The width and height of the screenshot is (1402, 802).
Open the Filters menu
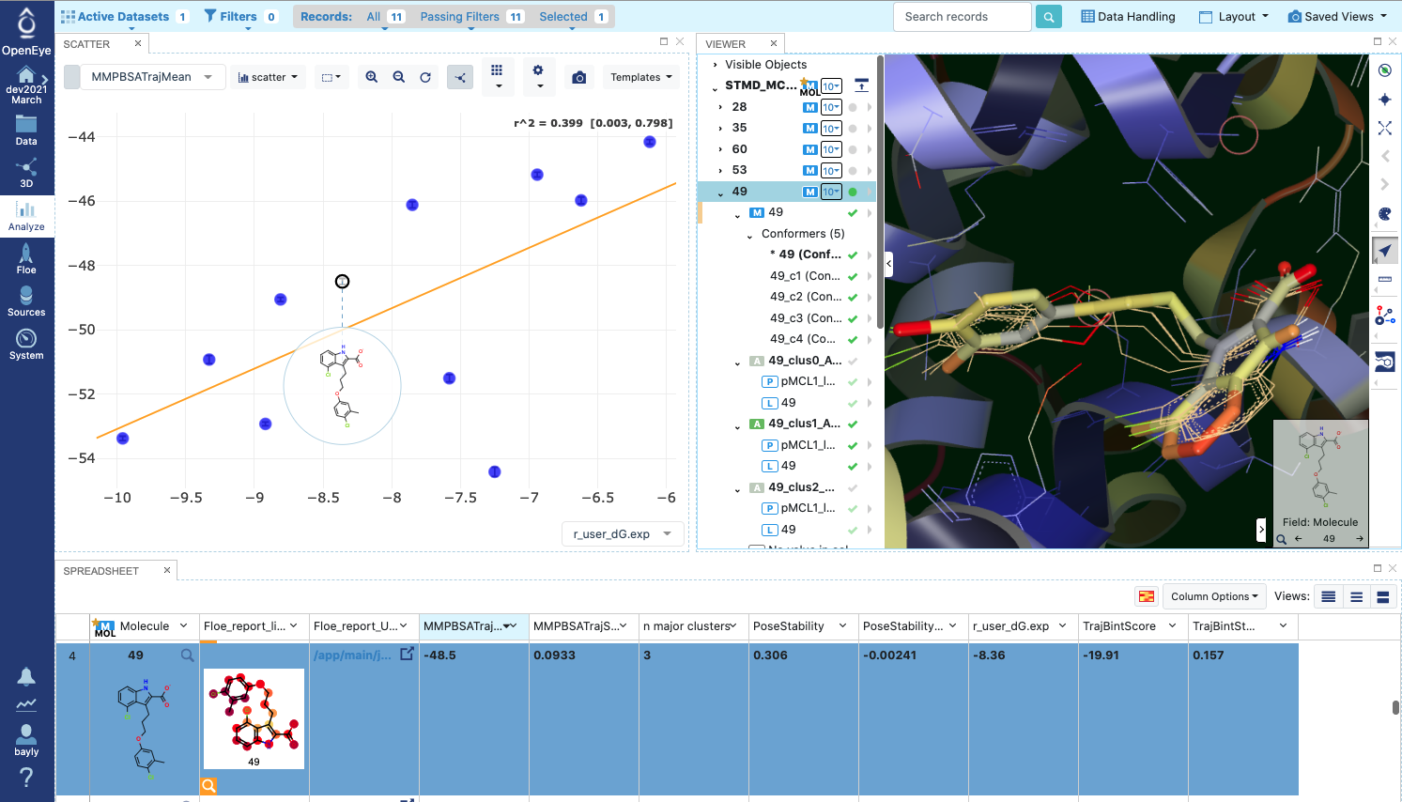click(241, 17)
